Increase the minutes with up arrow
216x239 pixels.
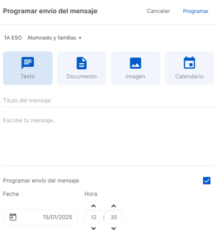pos(114,206)
